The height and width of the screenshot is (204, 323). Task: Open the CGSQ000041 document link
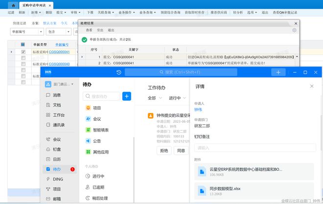[x=59, y=52]
